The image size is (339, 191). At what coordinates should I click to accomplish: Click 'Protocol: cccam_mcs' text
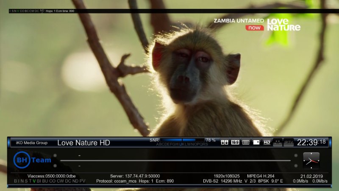click(x=116, y=181)
